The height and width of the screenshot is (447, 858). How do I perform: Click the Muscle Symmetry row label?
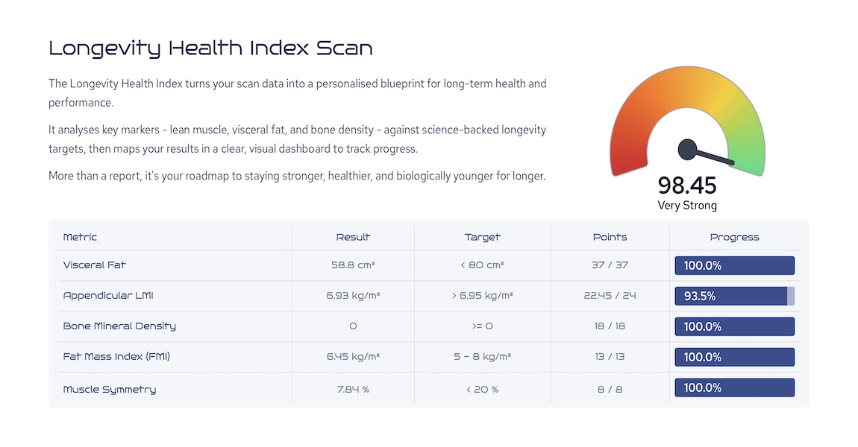point(110,390)
